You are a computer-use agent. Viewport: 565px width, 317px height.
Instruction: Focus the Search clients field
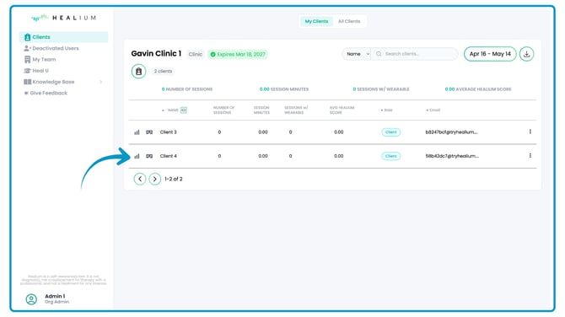point(414,54)
